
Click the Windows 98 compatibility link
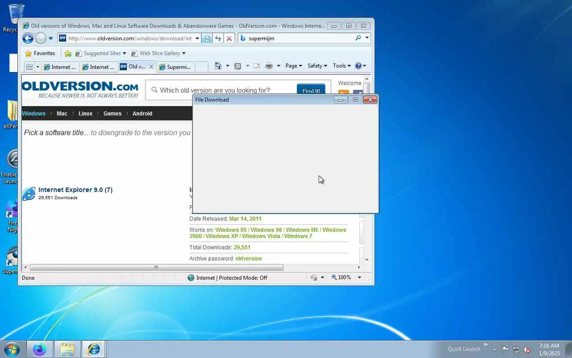pos(266,230)
